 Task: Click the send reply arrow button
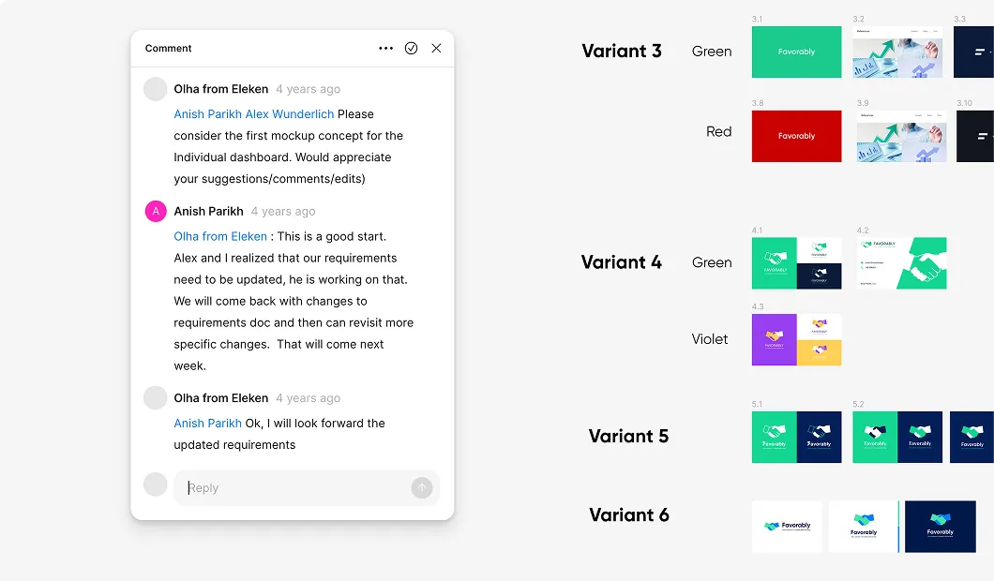click(422, 487)
